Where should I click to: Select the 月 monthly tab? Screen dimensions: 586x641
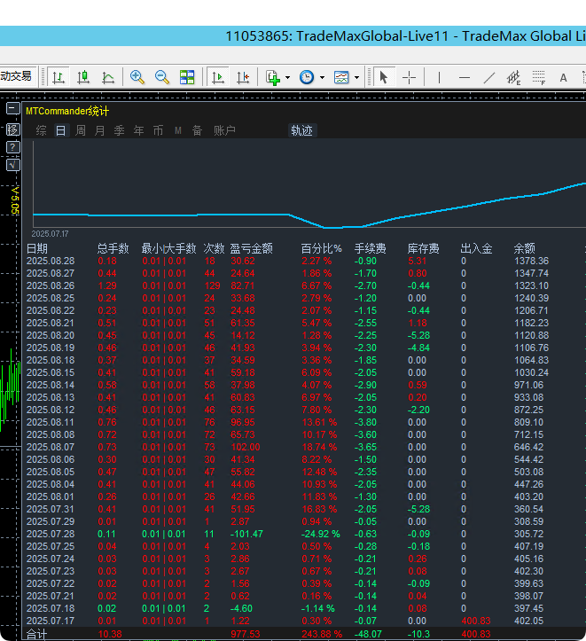[x=99, y=130]
